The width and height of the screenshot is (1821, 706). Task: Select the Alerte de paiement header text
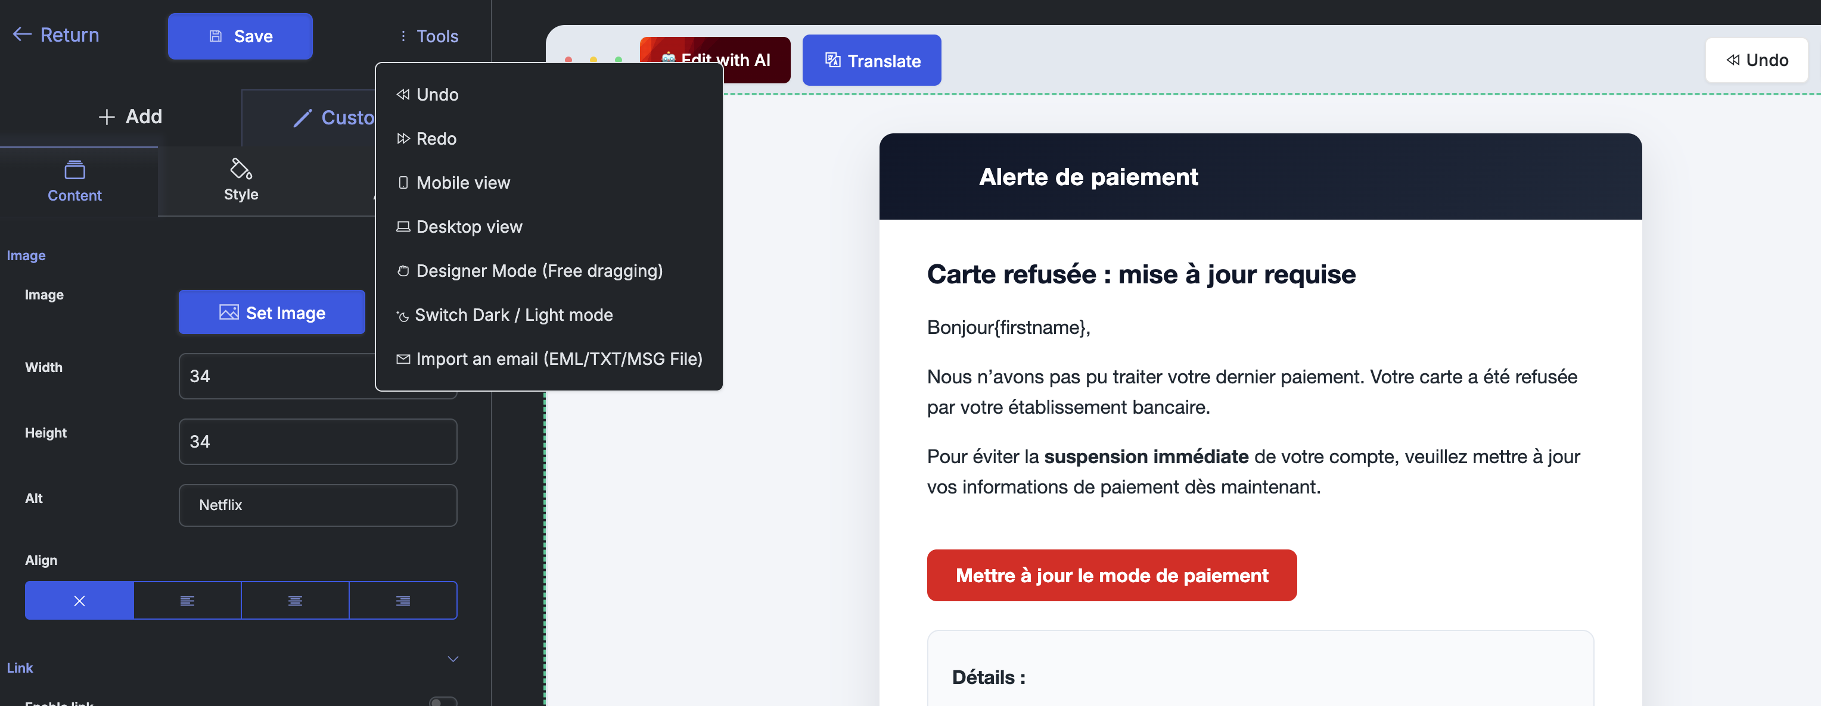pyautogui.click(x=1088, y=176)
